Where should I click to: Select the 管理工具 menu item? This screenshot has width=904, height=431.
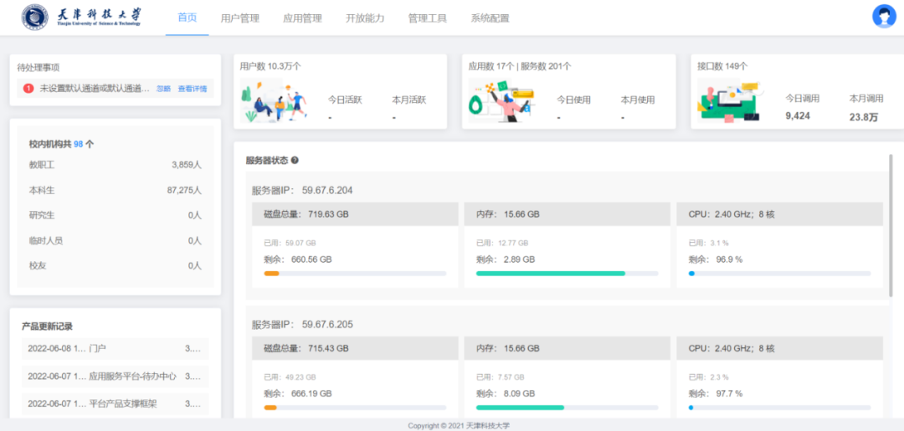pos(427,18)
